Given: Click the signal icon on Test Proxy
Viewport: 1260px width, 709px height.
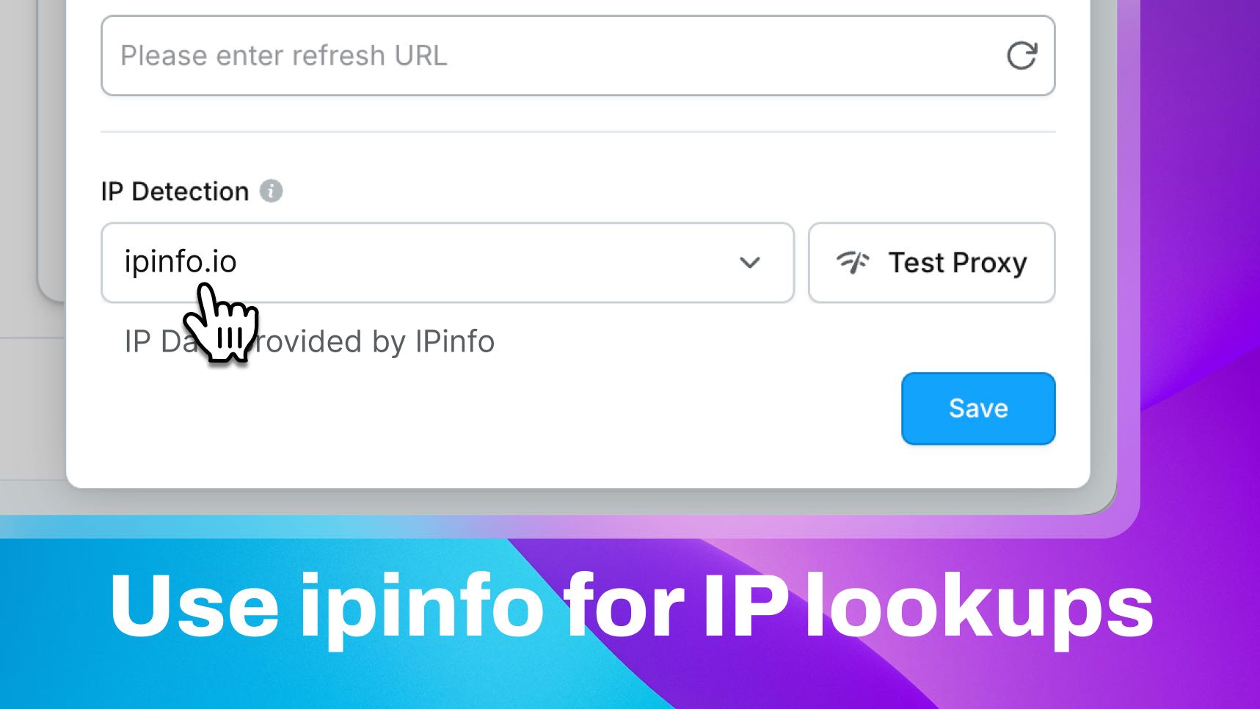Looking at the screenshot, I should 853,262.
